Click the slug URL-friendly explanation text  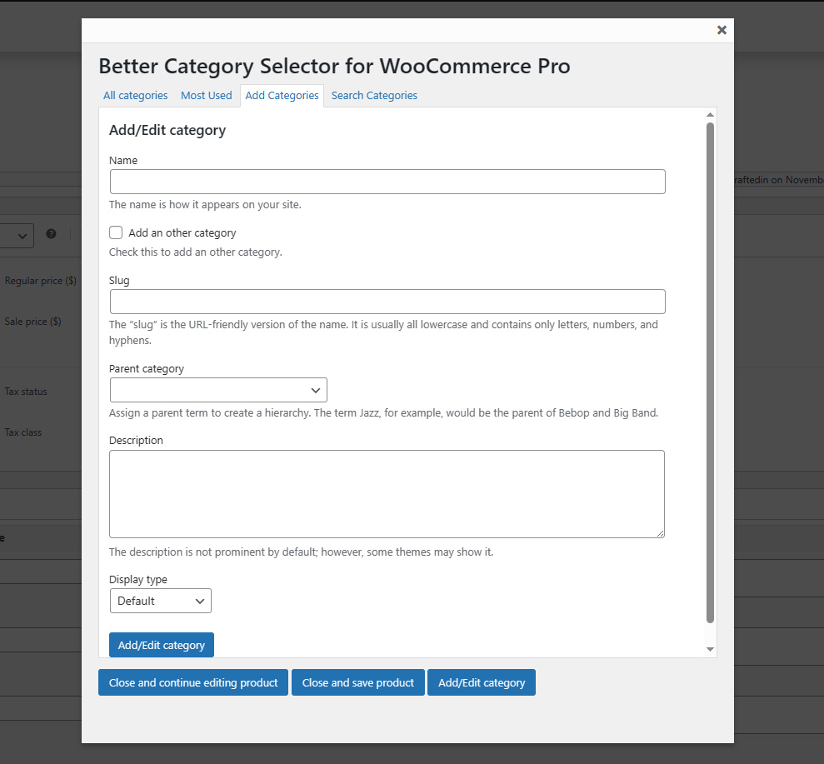pos(383,332)
